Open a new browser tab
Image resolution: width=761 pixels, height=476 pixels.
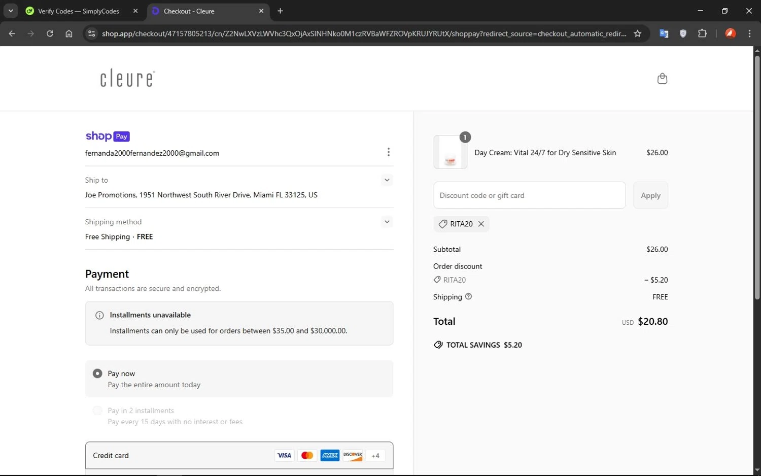coord(280,11)
